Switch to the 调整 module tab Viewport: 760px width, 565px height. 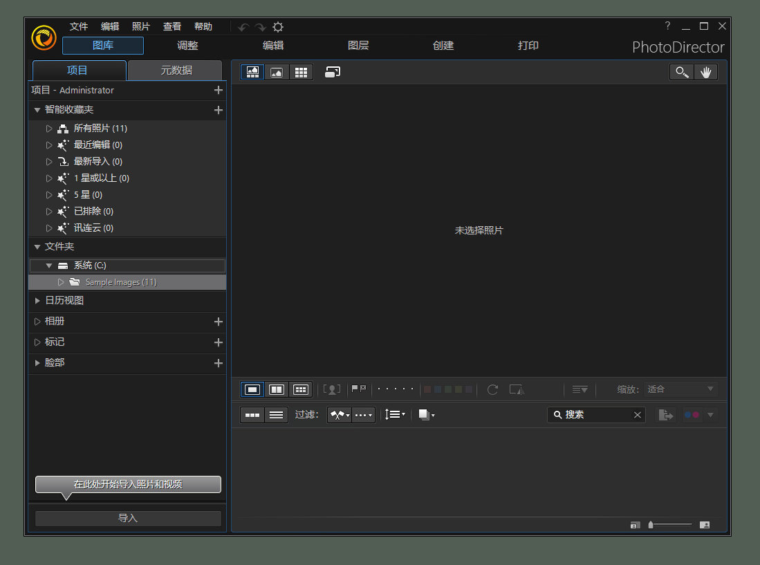point(187,45)
